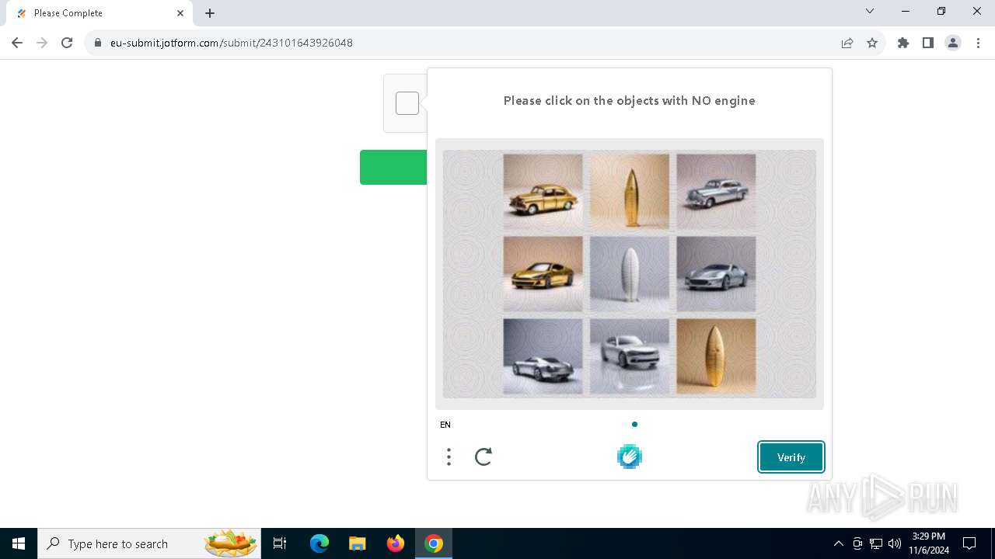This screenshot has height=559, width=995.
Task: Select the white surfboard image
Action: point(630,274)
